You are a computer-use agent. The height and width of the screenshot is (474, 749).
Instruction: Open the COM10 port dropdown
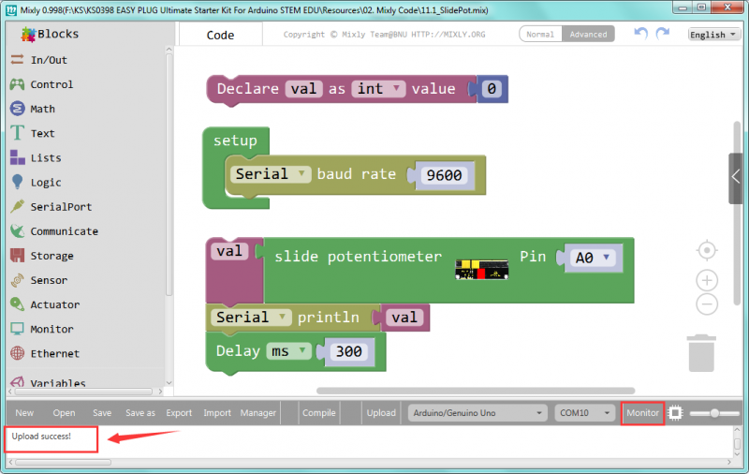[584, 413]
